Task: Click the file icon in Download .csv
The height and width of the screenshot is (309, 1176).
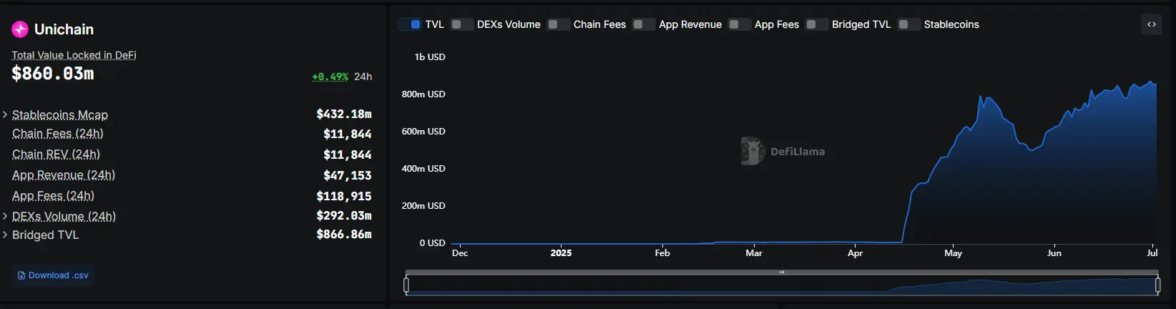Action: 21,275
